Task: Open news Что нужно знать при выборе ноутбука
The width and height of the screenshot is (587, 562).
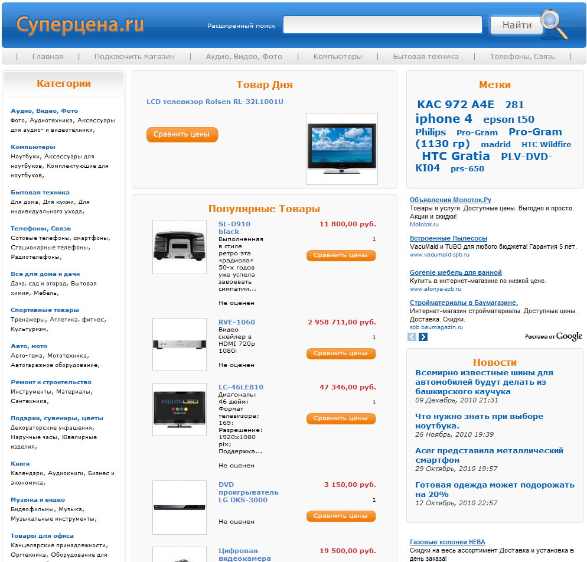Action: 479,421
